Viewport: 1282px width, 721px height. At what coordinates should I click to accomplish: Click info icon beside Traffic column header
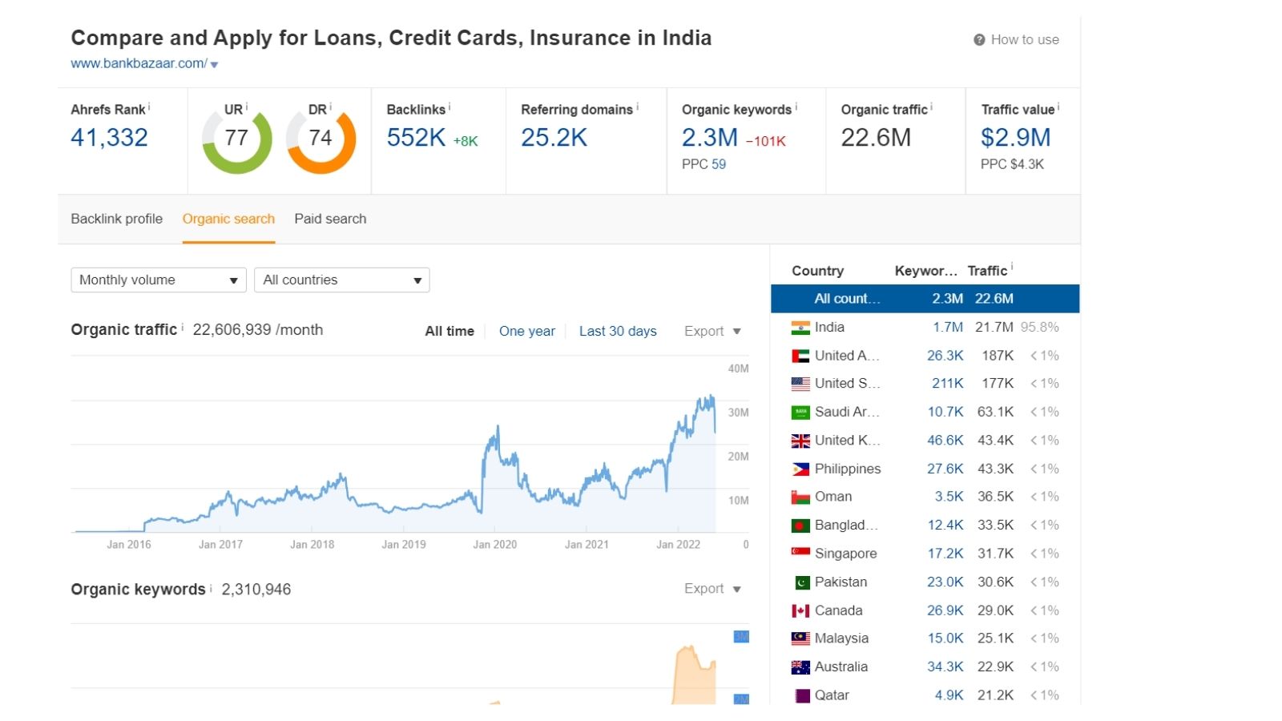(1012, 268)
